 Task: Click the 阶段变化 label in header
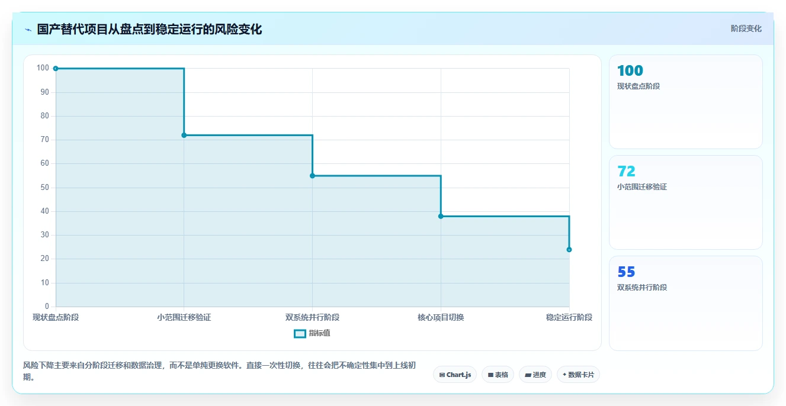coord(746,28)
